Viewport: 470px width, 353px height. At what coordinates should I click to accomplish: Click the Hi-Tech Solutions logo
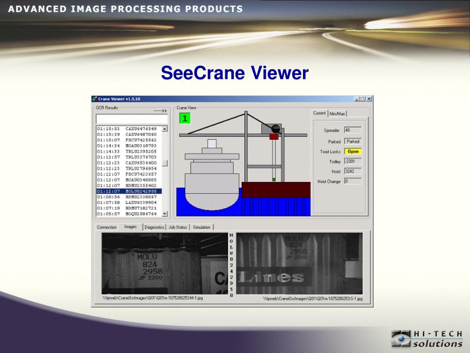point(427,339)
